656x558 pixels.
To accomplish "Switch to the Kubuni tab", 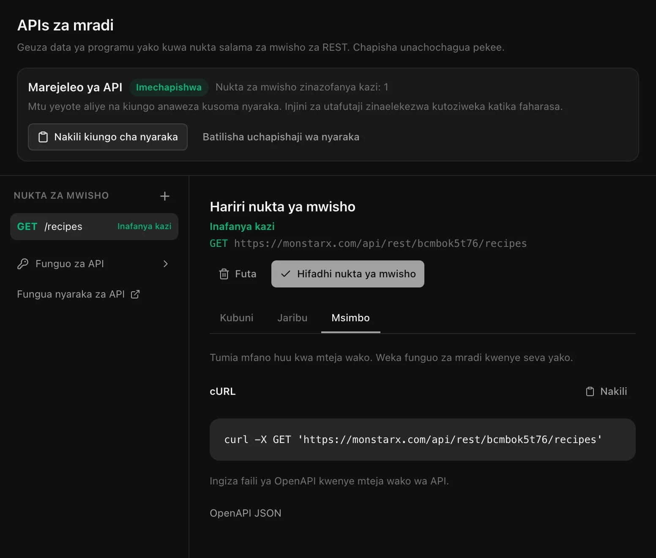I will click(237, 318).
